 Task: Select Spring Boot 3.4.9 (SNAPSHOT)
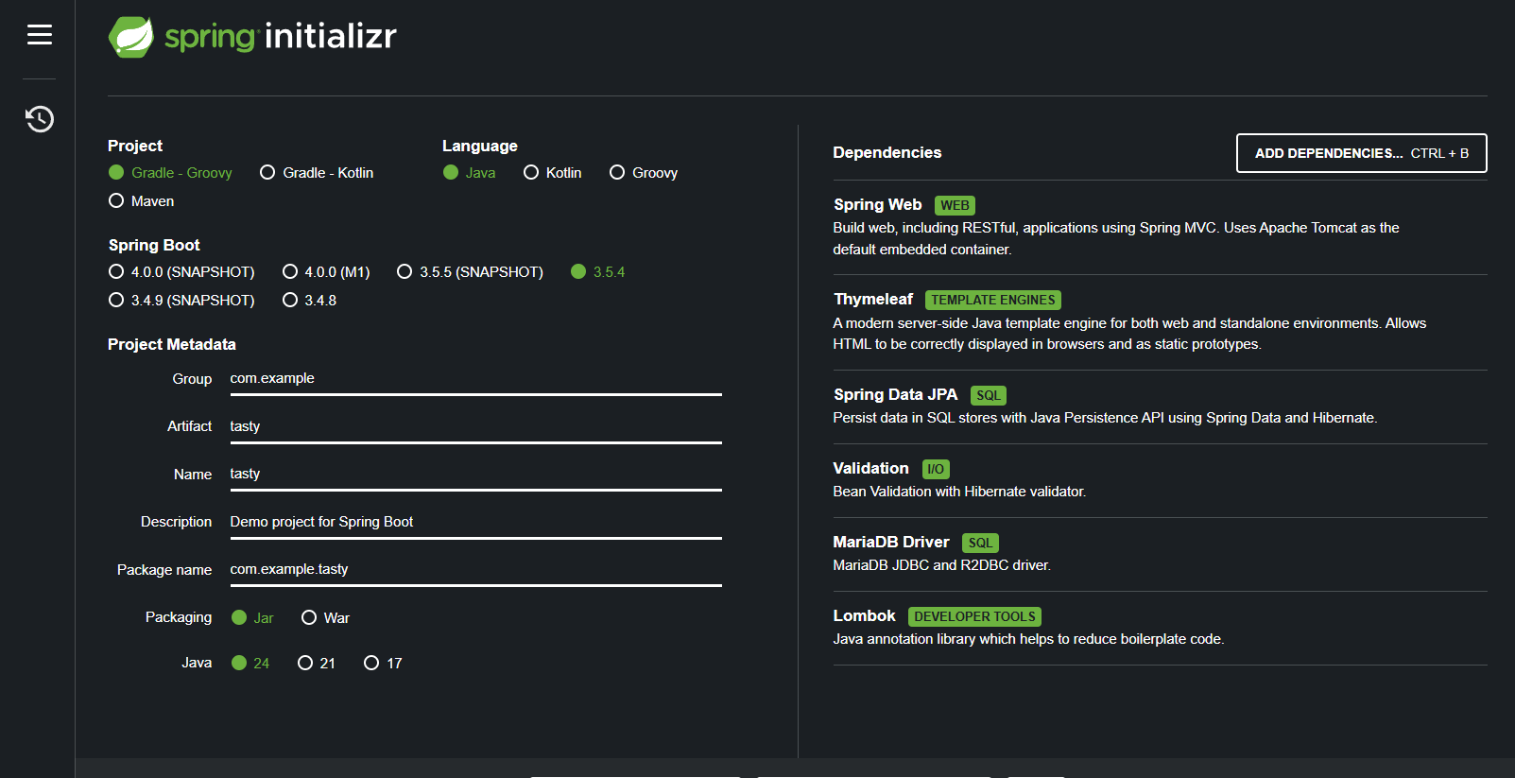(181, 301)
